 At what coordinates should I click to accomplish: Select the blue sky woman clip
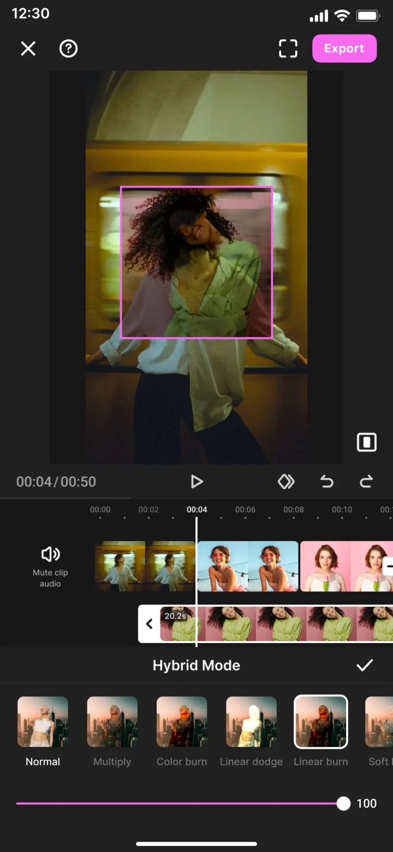(248, 566)
